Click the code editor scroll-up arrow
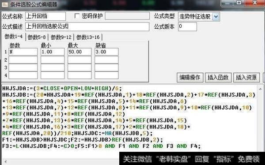This screenshot has height=165, width=265. (x=260, y=89)
